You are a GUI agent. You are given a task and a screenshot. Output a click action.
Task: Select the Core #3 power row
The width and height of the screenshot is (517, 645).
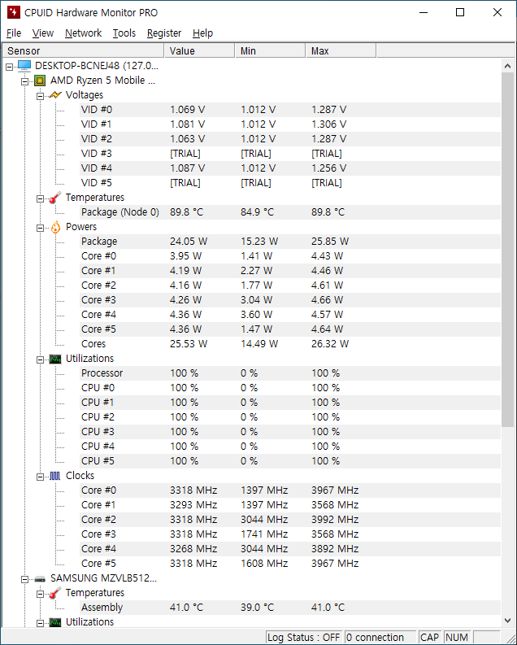290,300
